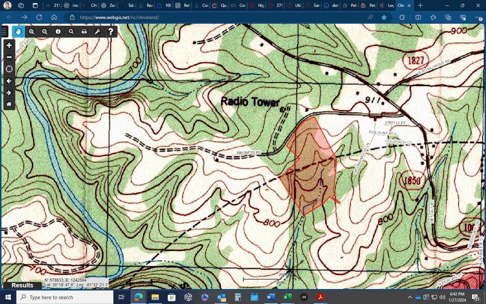The image size is (486, 304).
Task: Go forward in browser history
Action: tap(24, 18)
